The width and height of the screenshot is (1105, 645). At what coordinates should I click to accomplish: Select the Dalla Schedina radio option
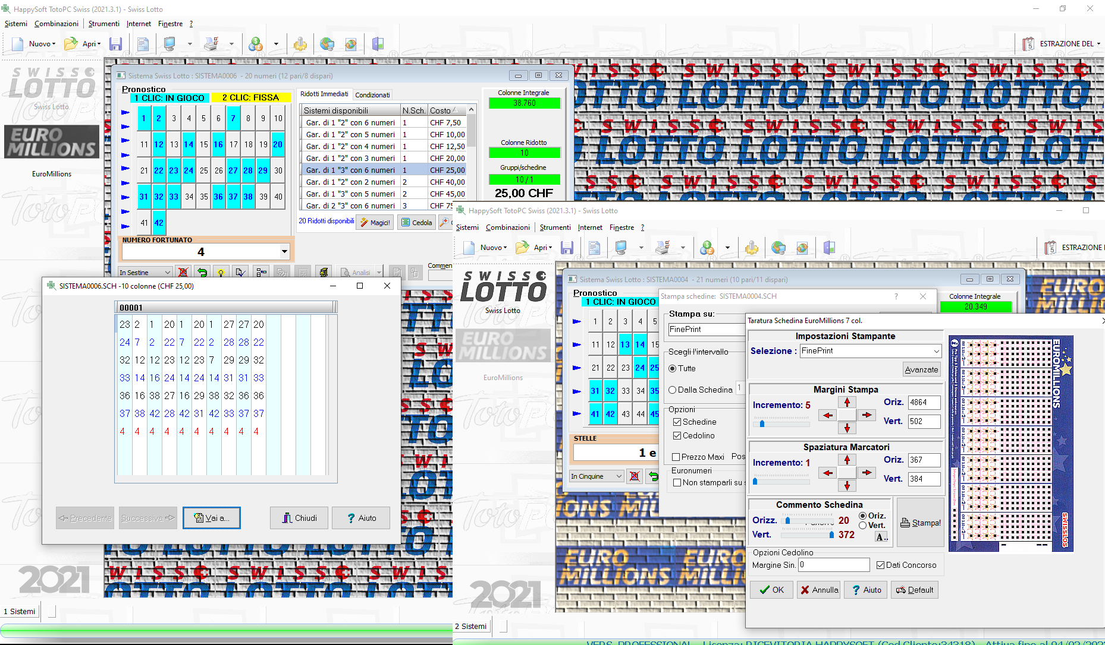point(673,390)
